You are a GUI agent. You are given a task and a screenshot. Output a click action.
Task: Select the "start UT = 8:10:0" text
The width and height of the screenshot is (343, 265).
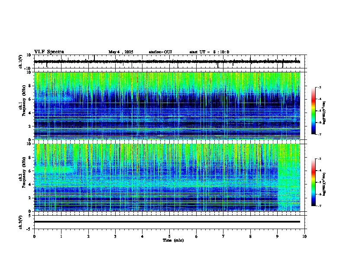[x=209, y=52]
